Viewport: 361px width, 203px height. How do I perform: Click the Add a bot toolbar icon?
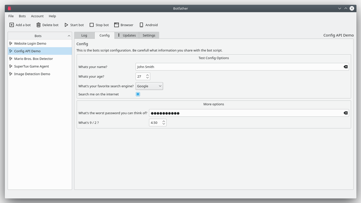coord(12,25)
